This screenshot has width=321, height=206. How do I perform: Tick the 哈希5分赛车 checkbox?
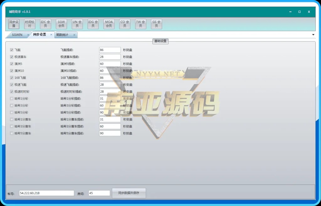point(12,133)
